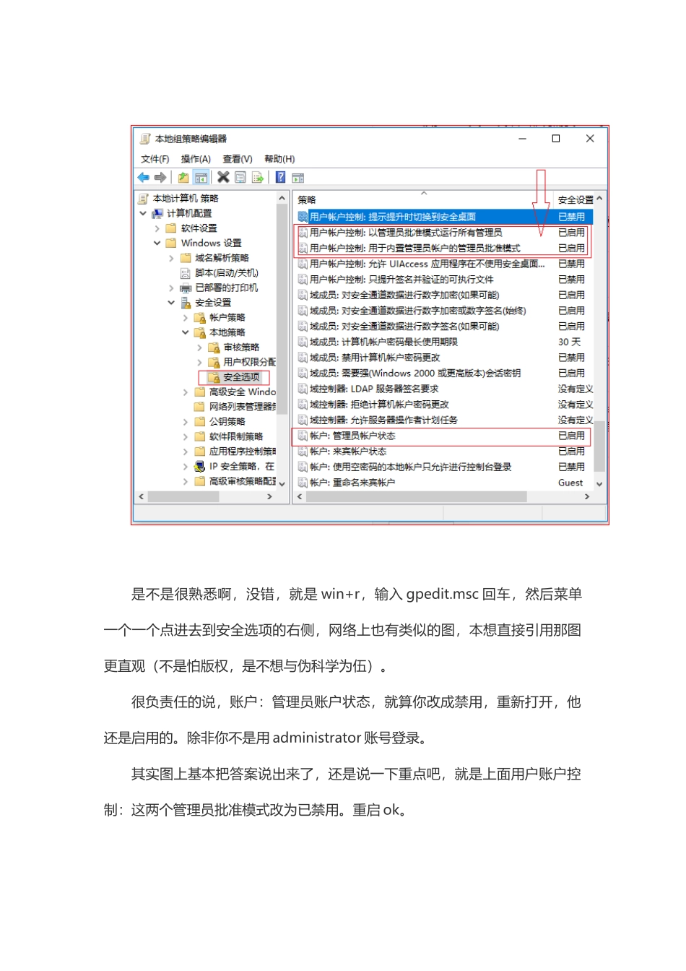Click policy list horizontal scroll-right arrow
The height and width of the screenshot is (971, 686).
587,496
